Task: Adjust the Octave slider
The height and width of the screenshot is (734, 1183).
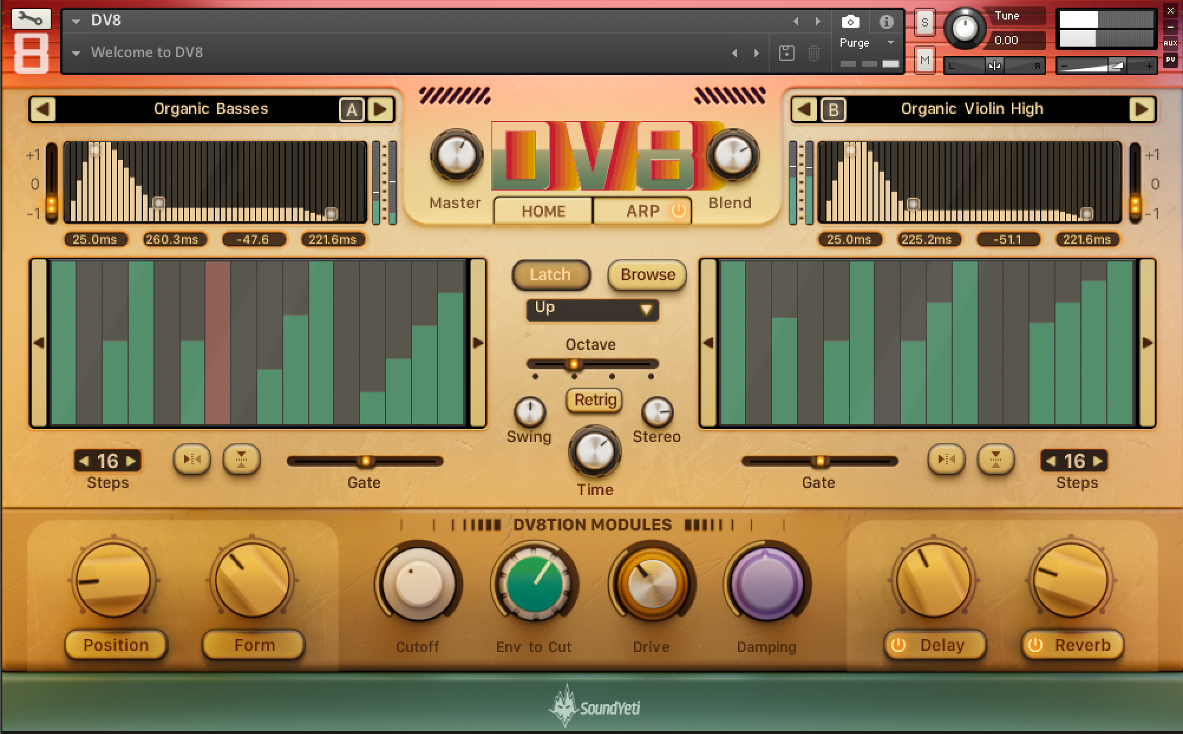Action: 573,365
